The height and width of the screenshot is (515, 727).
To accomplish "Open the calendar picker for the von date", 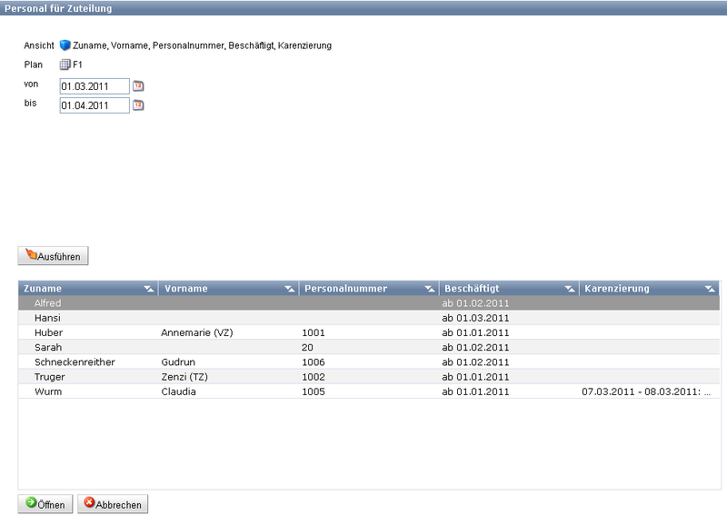I will pyautogui.click(x=139, y=86).
